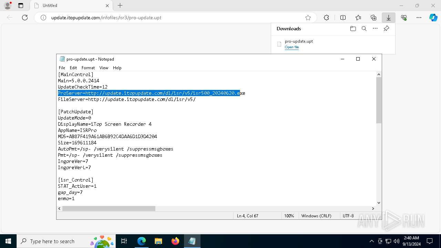Open the network tray icon
Viewport: 441px width, 248px height.
pos(388,241)
